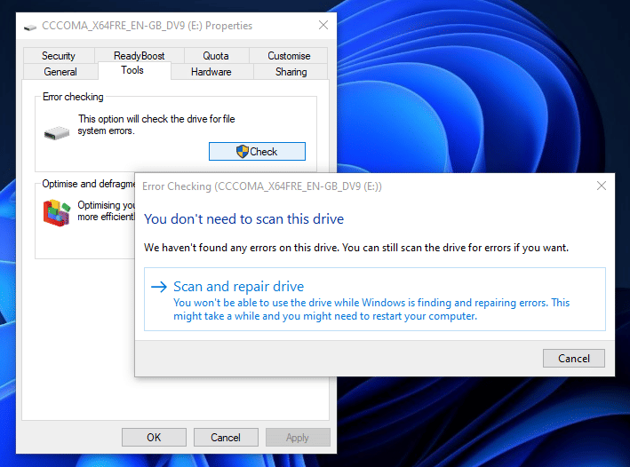The height and width of the screenshot is (467, 630).
Task: Select the Quota tab
Action: click(216, 55)
